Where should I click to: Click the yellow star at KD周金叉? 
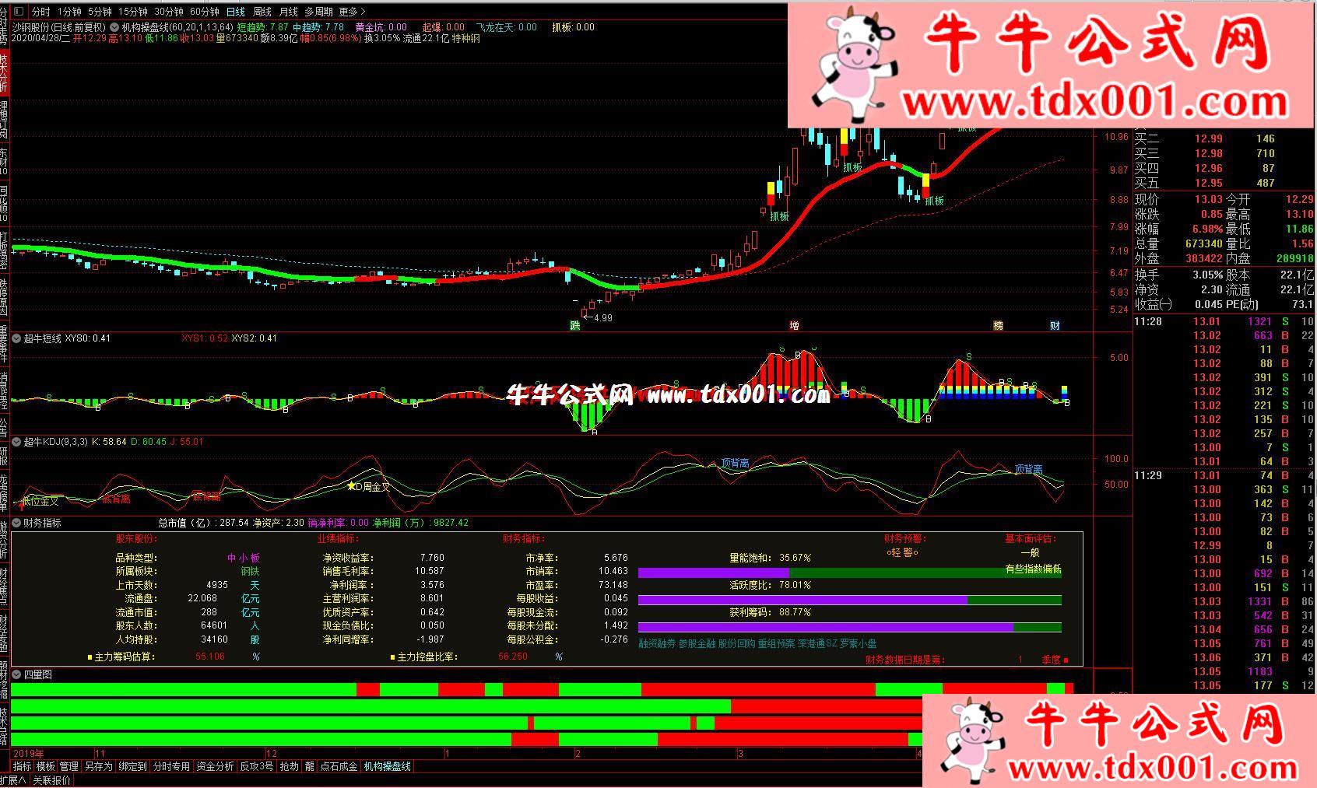coord(351,486)
